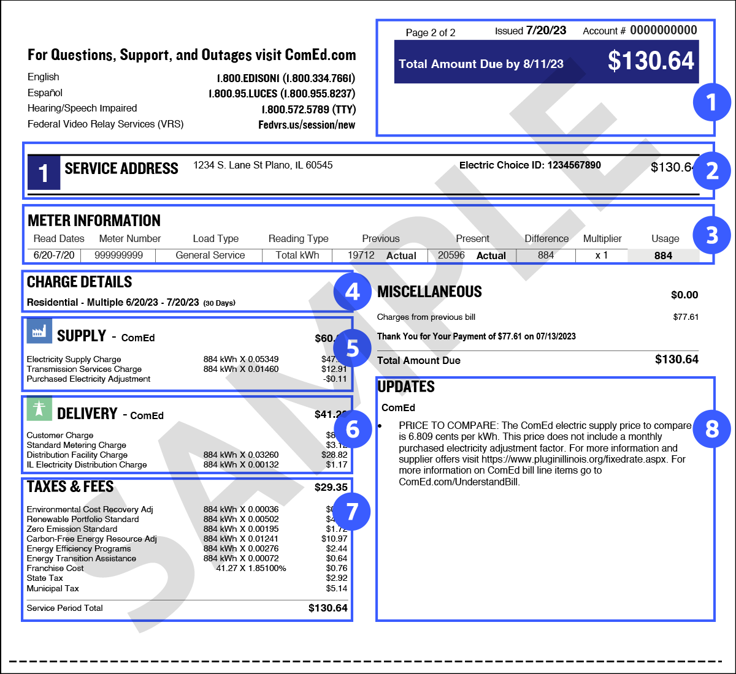The height and width of the screenshot is (674, 736).
Task: Select circle marker 6 in Delivery section
Action: tap(352, 429)
